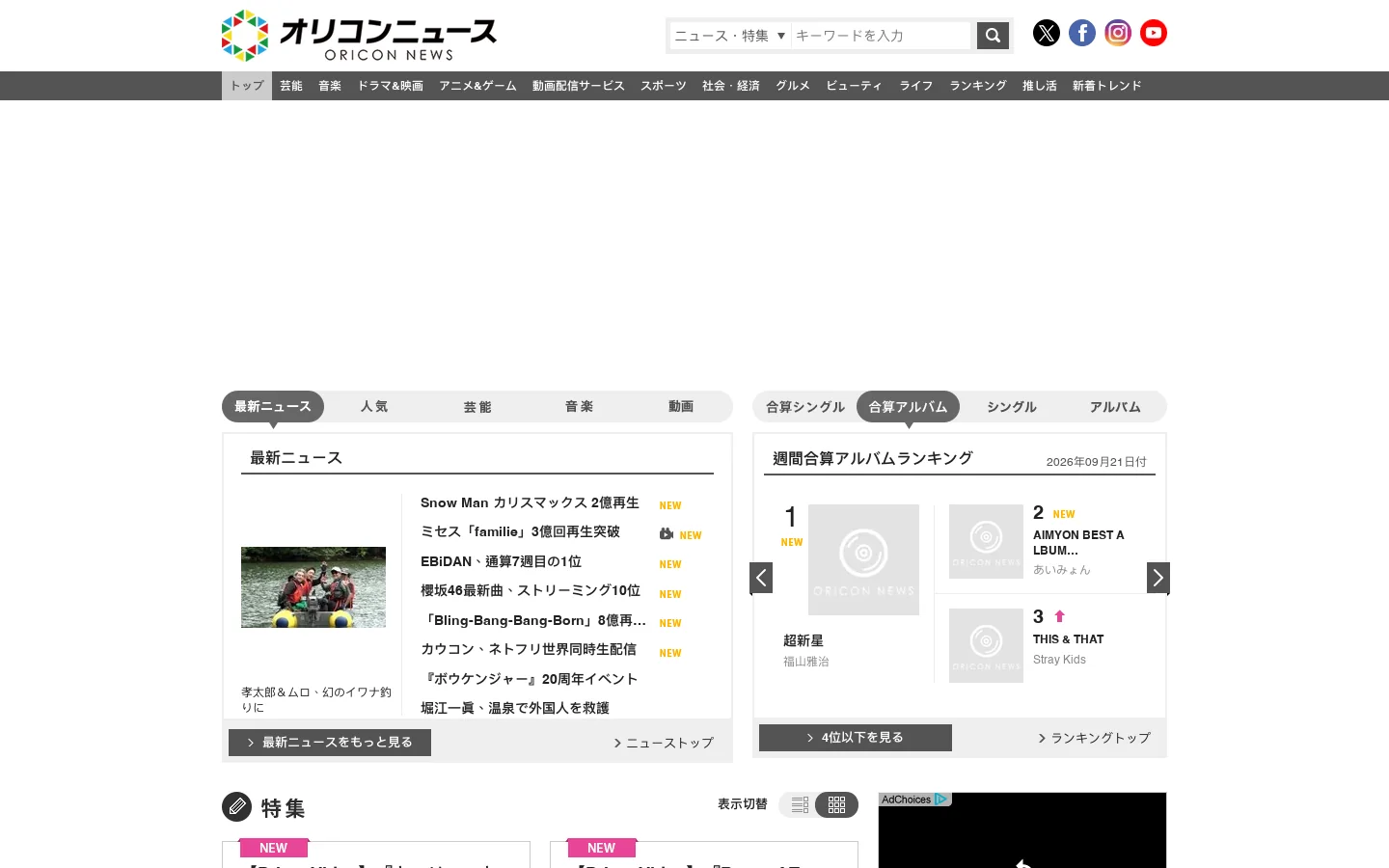This screenshot has width=1389, height=868.
Task: Click the magnifier search button
Action: click(x=993, y=36)
